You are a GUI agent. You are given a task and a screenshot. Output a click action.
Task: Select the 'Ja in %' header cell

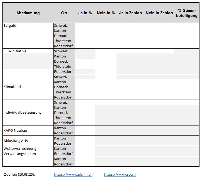click(x=85, y=13)
